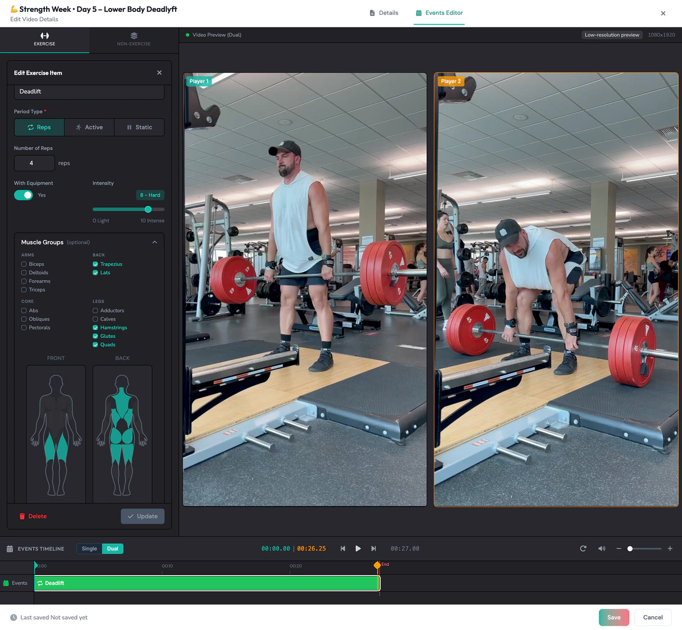Click the Low-resolution preview badge
The width and height of the screenshot is (682, 630).
click(612, 35)
